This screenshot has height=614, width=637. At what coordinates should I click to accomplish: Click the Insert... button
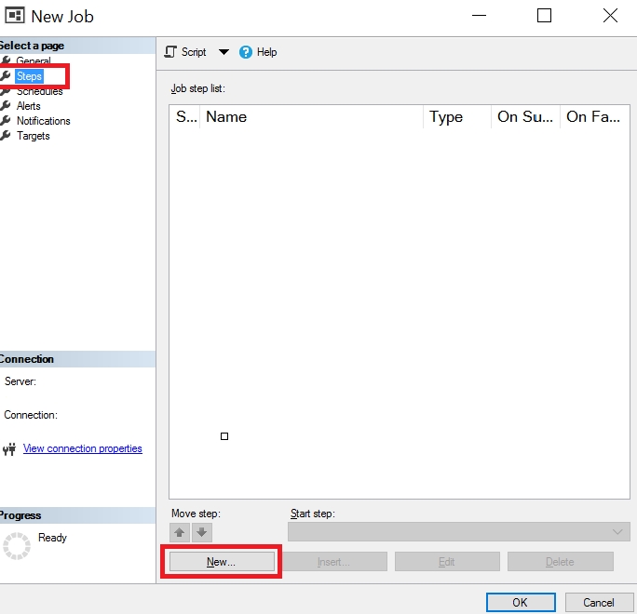point(334,562)
